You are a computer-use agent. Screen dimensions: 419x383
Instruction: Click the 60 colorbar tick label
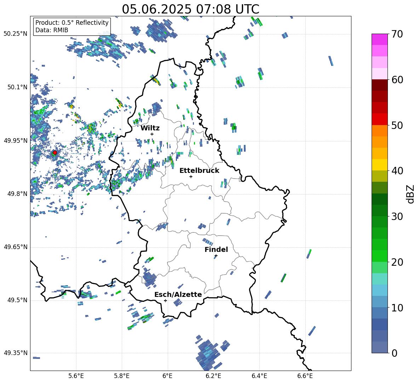pos(397,80)
